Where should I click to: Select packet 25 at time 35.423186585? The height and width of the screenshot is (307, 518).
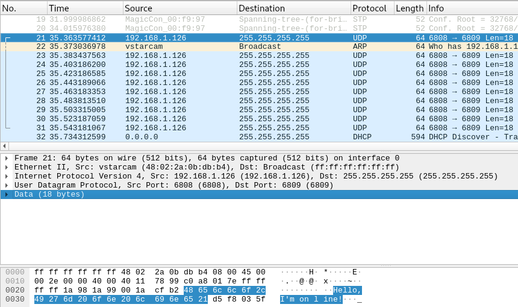[x=259, y=74]
